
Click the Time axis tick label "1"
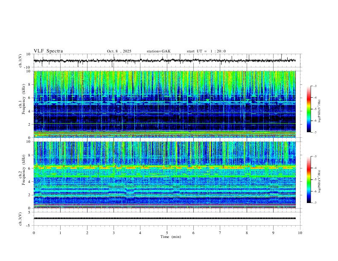coord(60,233)
